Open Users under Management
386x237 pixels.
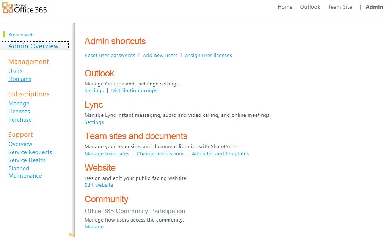(x=15, y=71)
